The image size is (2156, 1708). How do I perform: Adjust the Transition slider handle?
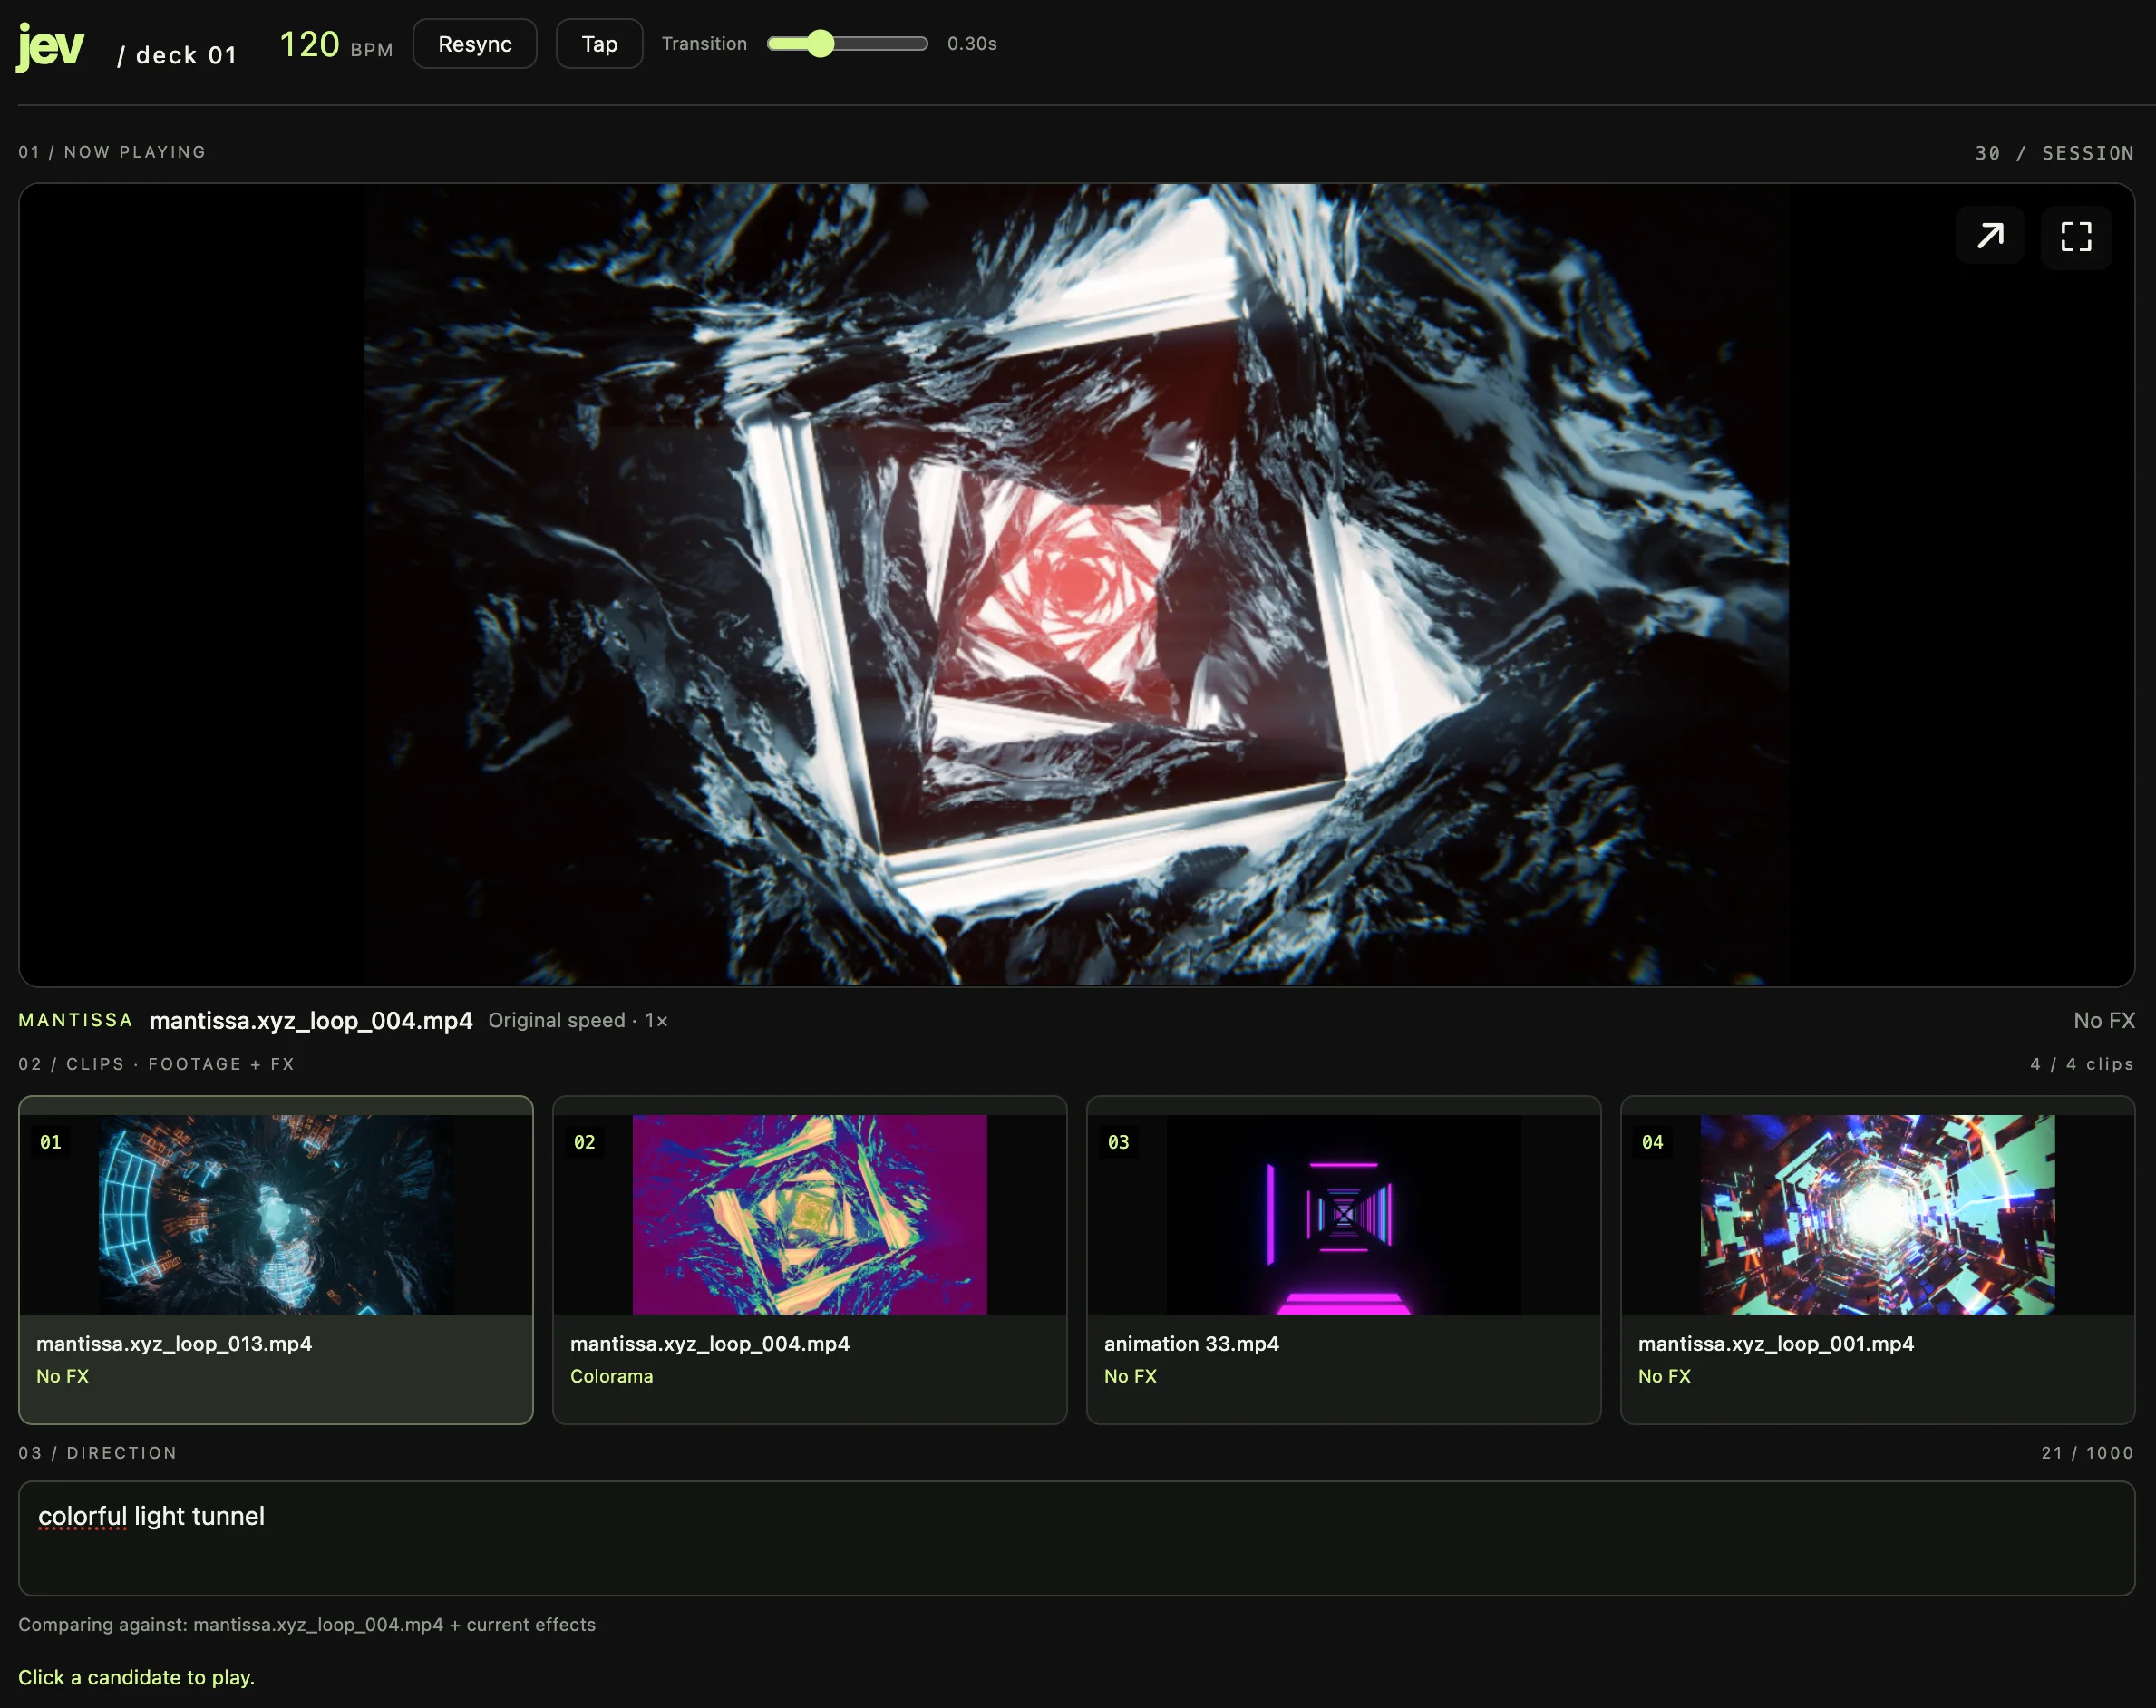(x=820, y=43)
